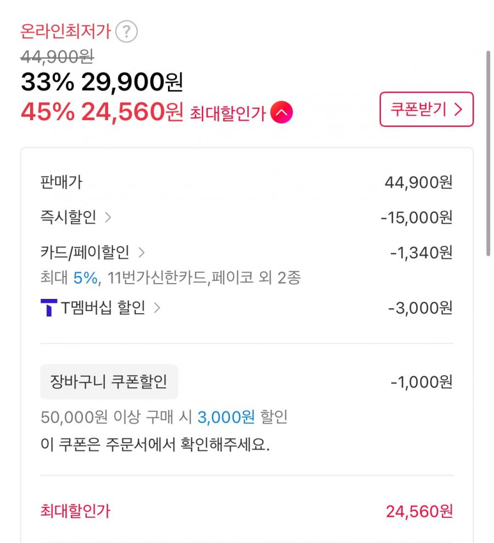Image resolution: width=494 pixels, height=543 pixels.
Task: Click the purple T membership logo icon
Action: (49, 308)
